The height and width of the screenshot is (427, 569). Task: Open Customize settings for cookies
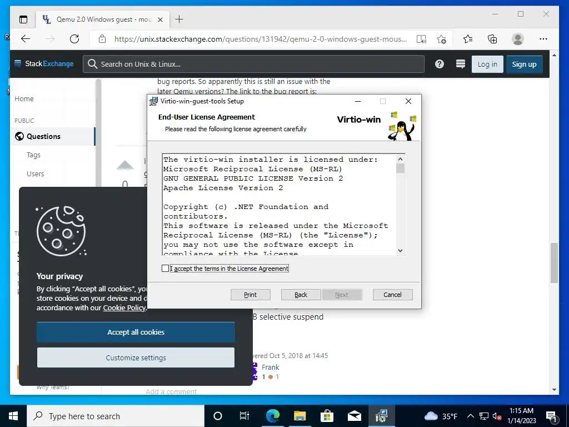136,358
